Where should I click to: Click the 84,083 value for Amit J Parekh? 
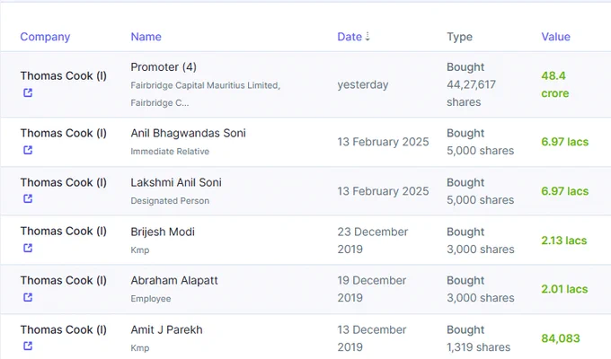(x=561, y=338)
